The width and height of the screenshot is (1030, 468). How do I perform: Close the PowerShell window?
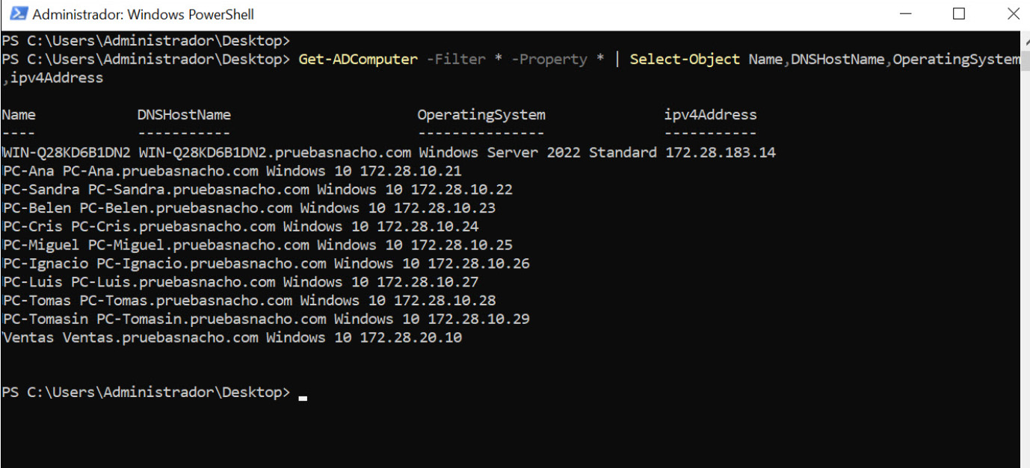pyautogui.click(x=1013, y=13)
